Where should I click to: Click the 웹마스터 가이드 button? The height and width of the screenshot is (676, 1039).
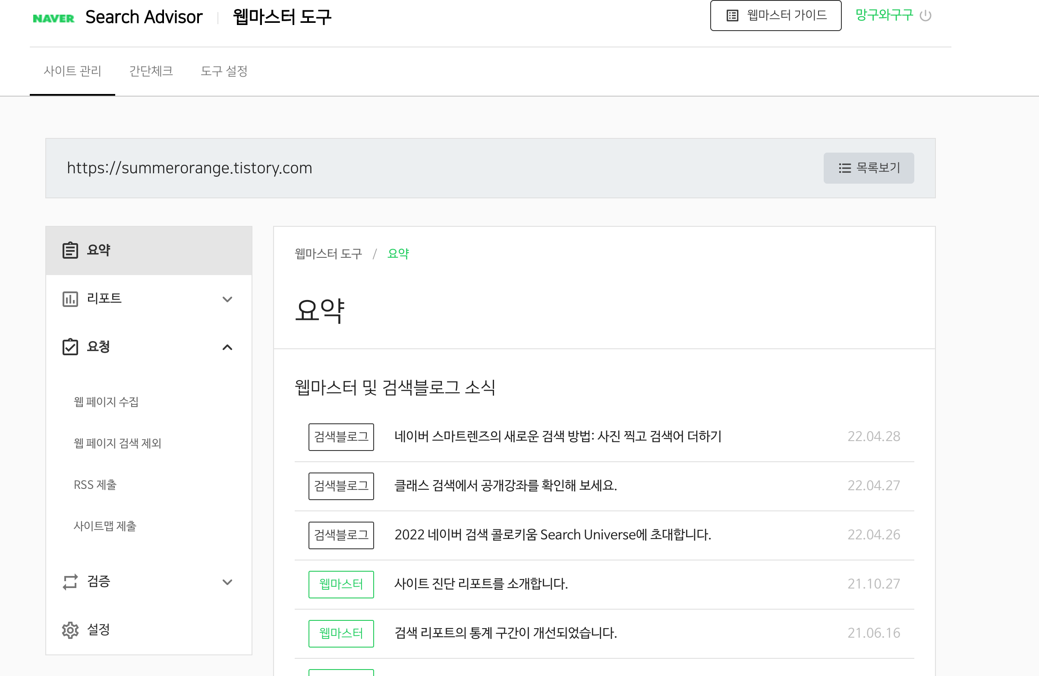pyautogui.click(x=776, y=16)
